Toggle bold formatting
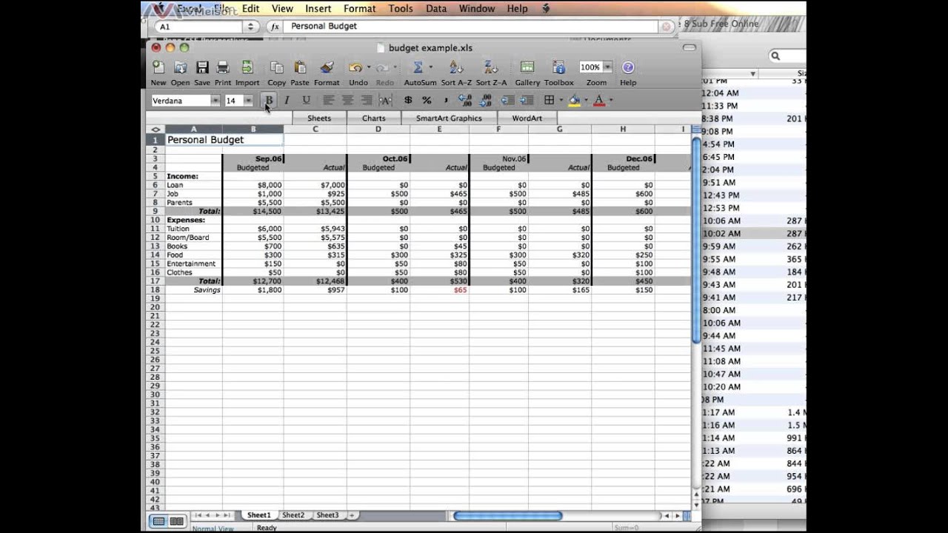948x533 pixels. coord(269,100)
